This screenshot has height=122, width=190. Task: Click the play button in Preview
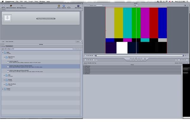136,59
